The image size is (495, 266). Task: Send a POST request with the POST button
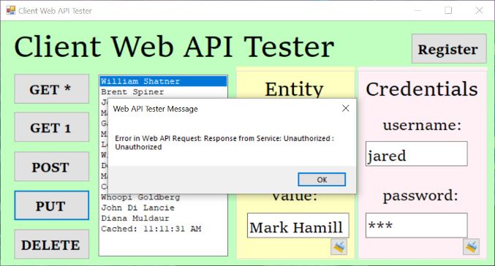tap(51, 167)
